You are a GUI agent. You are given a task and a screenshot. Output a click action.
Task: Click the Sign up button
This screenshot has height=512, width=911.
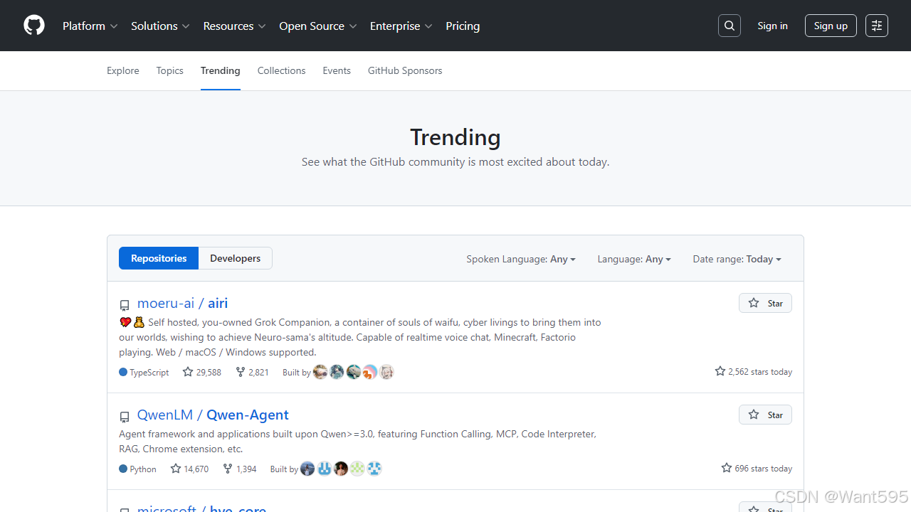point(831,26)
